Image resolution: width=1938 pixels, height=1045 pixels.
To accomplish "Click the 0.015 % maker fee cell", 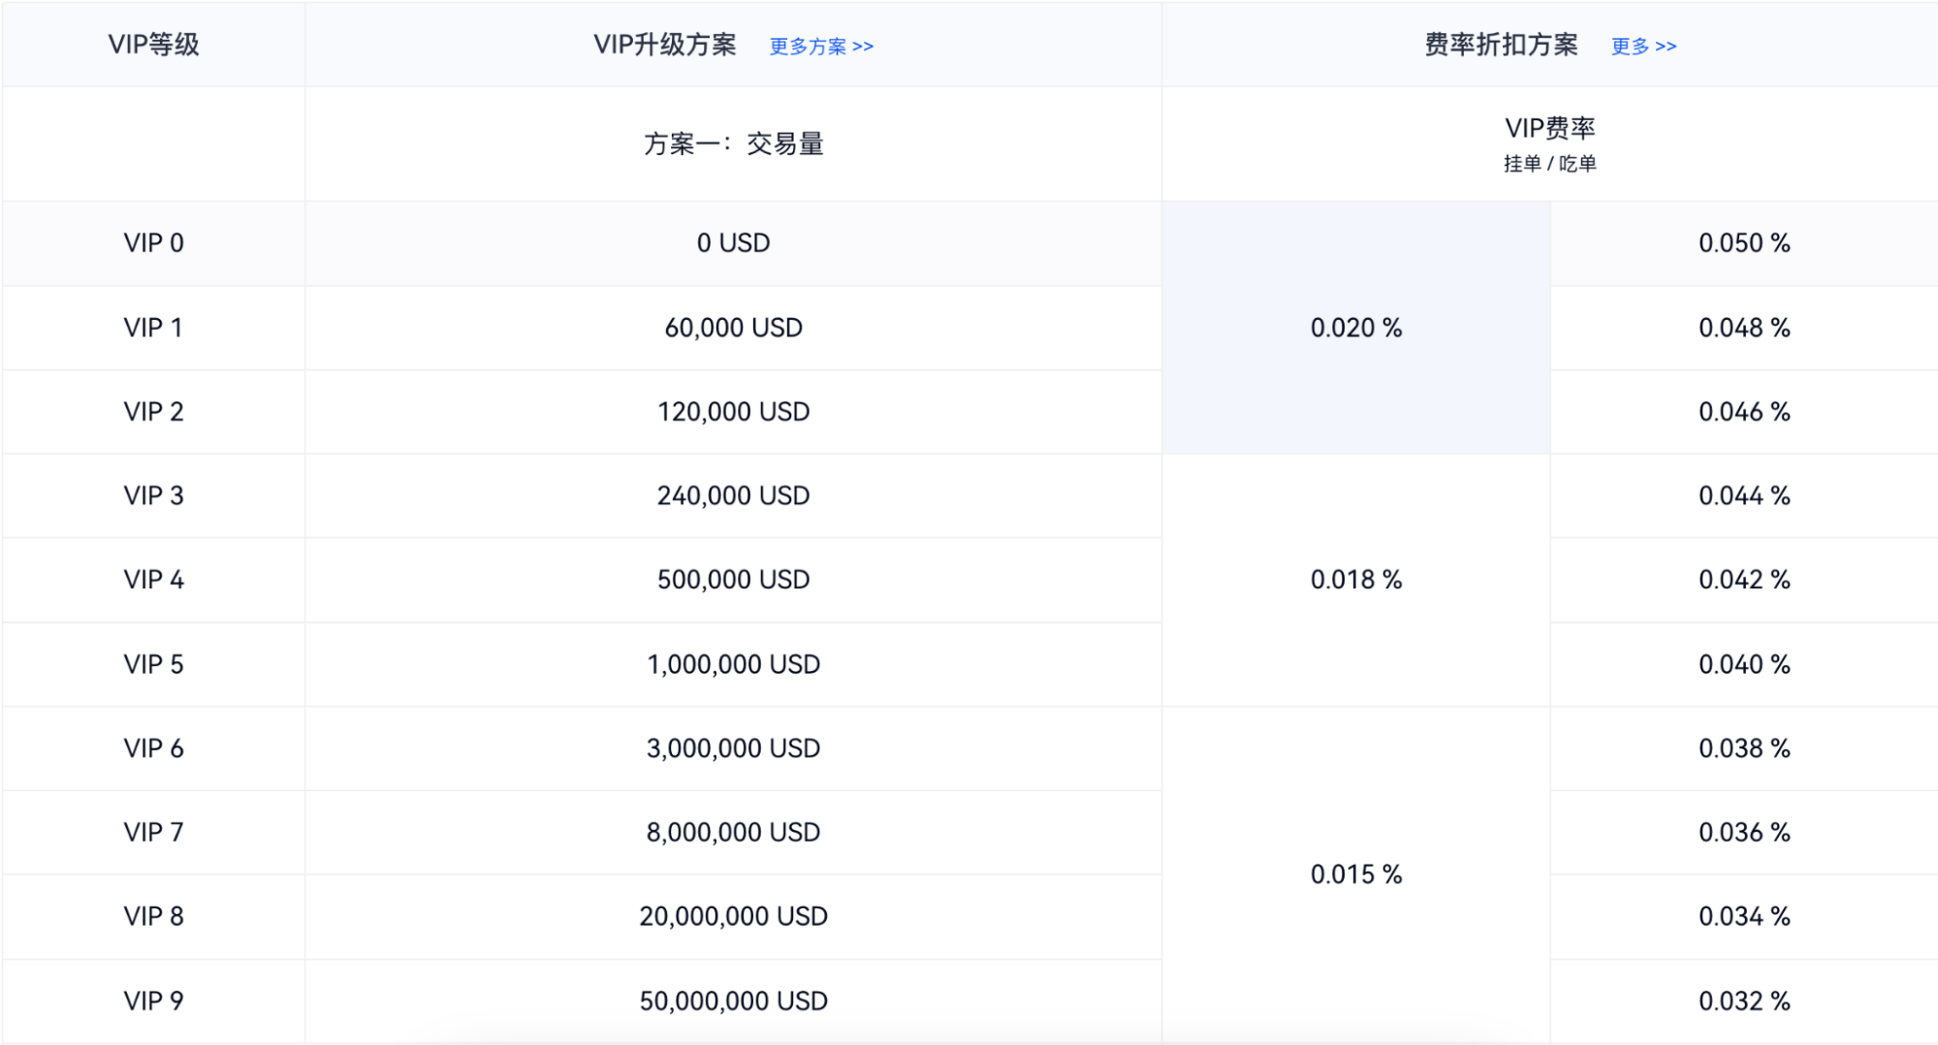I will click(1356, 874).
